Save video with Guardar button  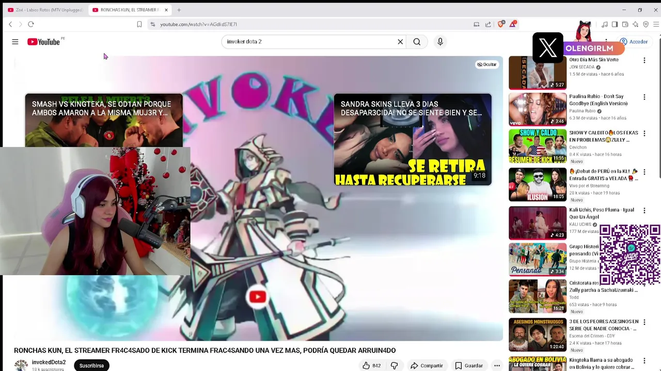[469, 366]
